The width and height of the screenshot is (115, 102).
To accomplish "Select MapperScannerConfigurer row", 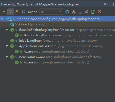I will coord(58,19).
